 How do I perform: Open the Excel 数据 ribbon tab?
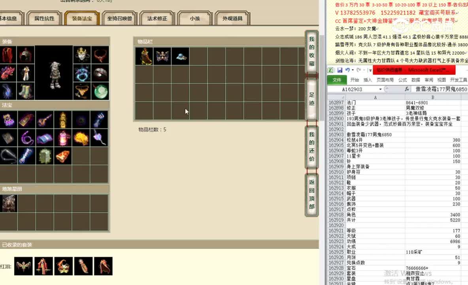(x=415, y=80)
